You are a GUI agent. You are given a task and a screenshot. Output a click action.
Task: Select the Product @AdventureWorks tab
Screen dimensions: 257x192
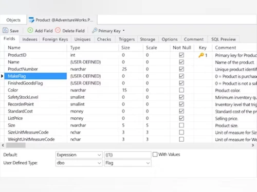(x=62, y=20)
